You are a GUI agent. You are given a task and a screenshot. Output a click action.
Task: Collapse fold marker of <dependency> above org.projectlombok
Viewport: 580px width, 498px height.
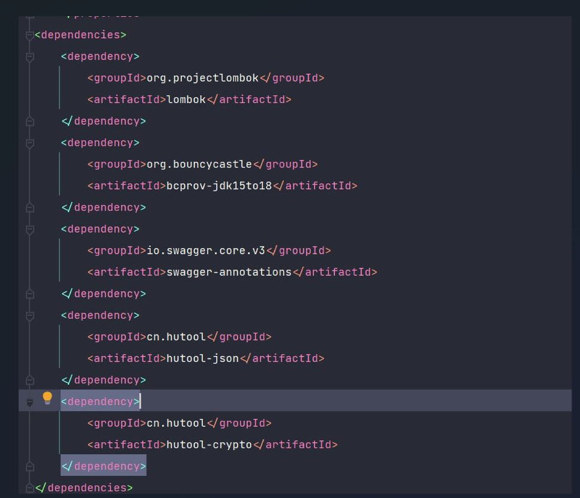click(30, 57)
